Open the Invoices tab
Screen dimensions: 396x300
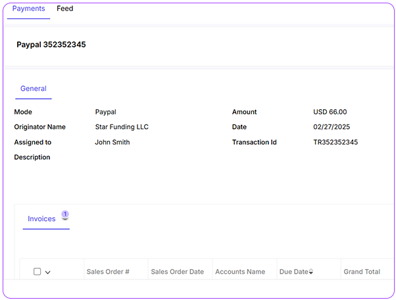(x=41, y=219)
